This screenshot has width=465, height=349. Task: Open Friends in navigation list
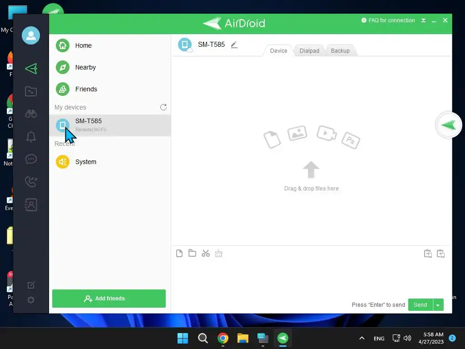[110, 89]
